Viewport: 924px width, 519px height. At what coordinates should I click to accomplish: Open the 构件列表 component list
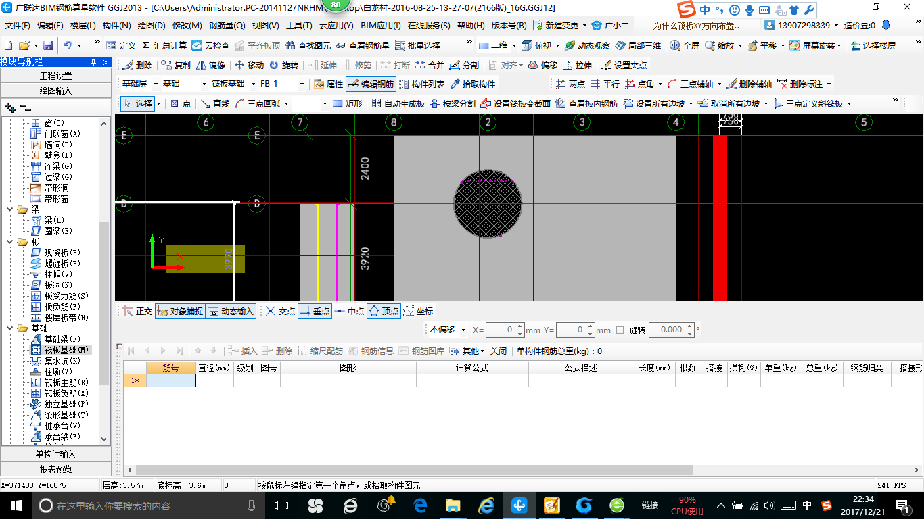point(422,84)
